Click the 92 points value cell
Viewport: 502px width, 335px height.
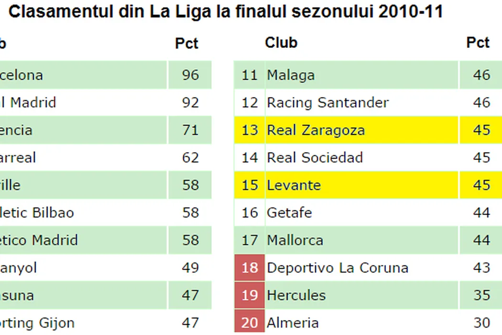pos(190,102)
